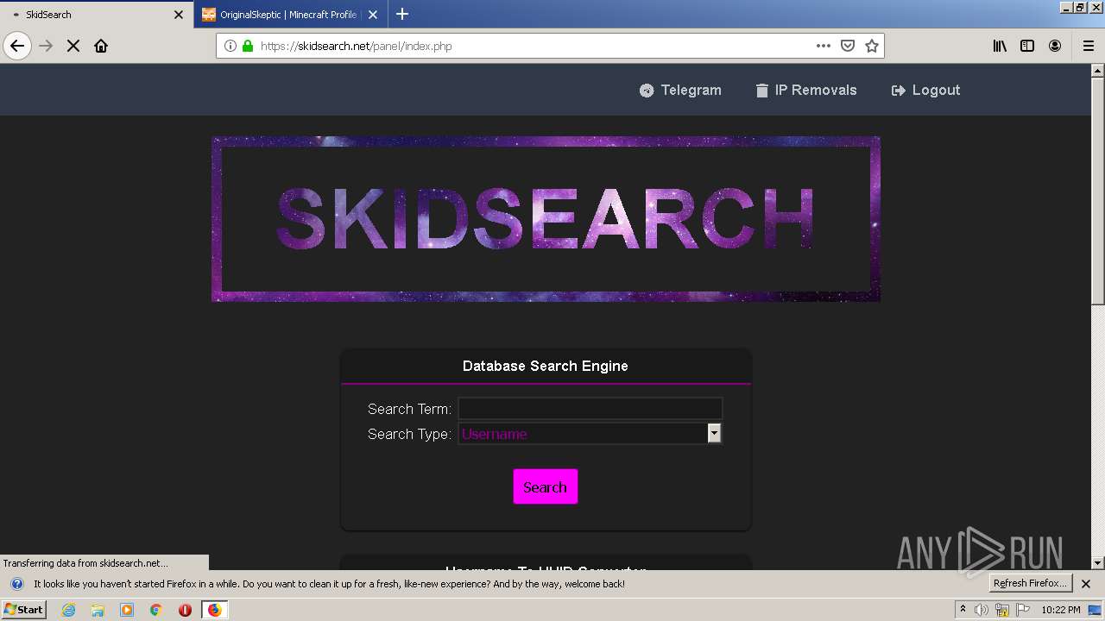The image size is (1105, 621).
Task: Open the Opera taskbar icon
Action: point(185,610)
